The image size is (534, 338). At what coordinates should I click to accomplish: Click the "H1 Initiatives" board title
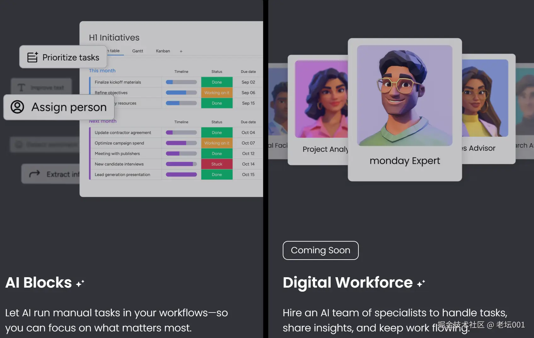114,38
